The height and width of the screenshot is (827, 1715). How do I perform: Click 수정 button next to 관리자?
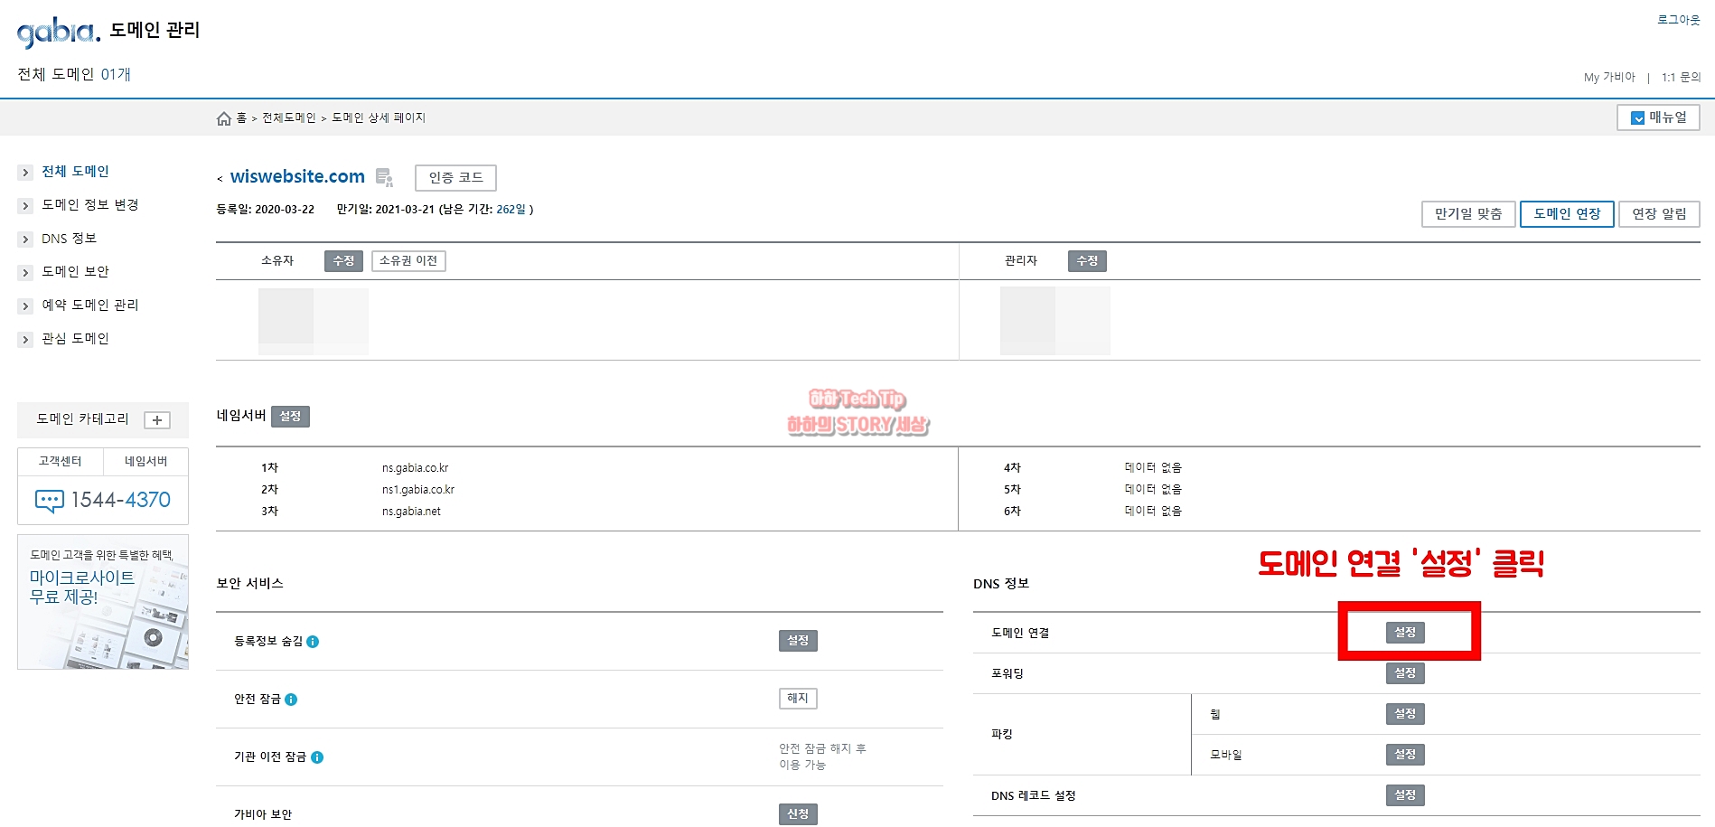click(x=1087, y=261)
